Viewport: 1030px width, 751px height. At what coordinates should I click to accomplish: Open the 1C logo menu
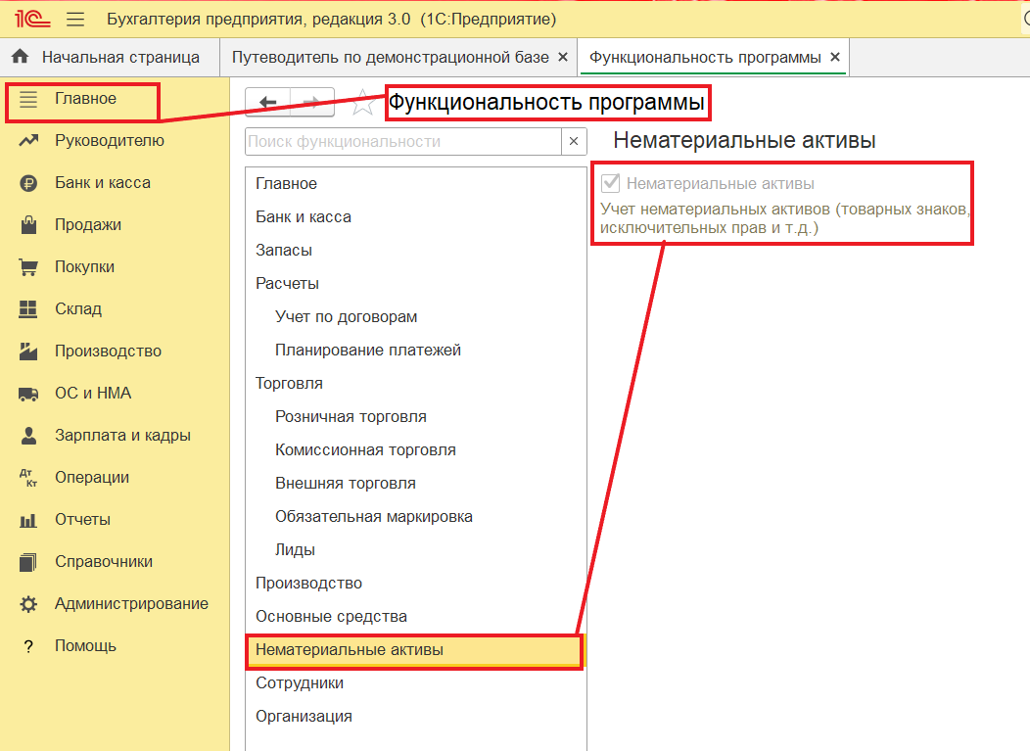[x=32, y=19]
